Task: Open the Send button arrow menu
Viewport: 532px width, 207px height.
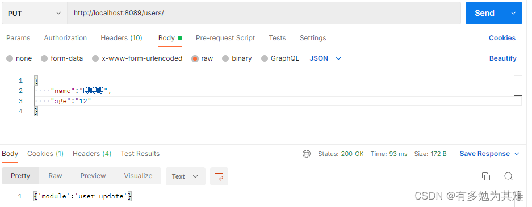Action: (513, 13)
